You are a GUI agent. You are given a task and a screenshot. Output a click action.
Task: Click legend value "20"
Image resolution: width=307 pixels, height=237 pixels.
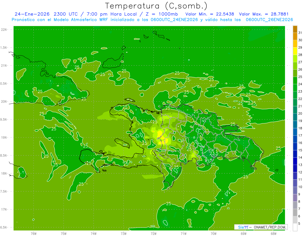click(300, 114)
